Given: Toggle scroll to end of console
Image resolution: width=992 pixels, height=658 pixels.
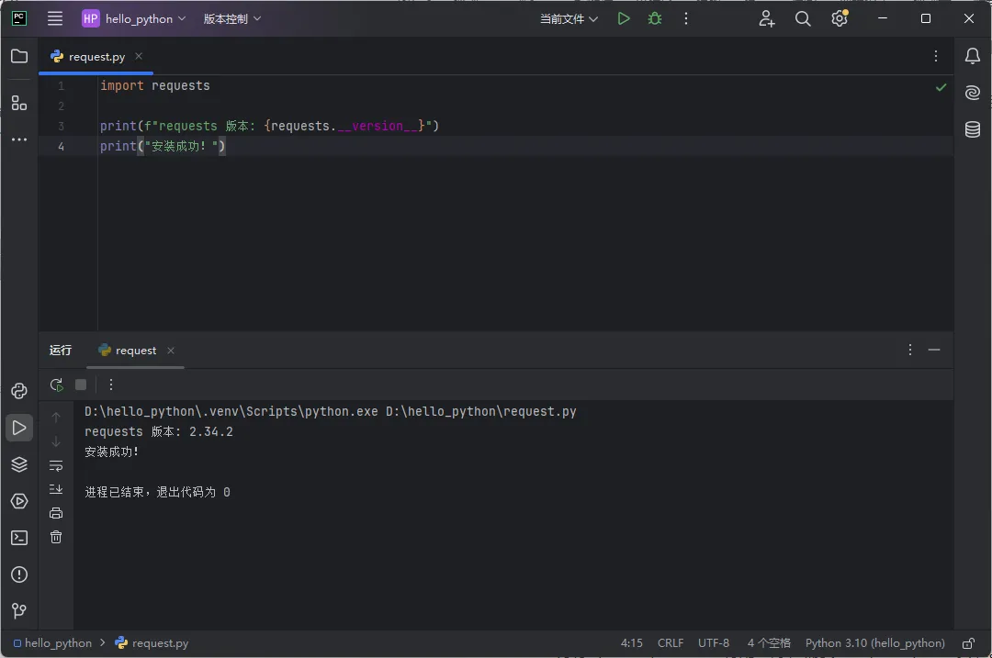Looking at the screenshot, I should point(56,489).
